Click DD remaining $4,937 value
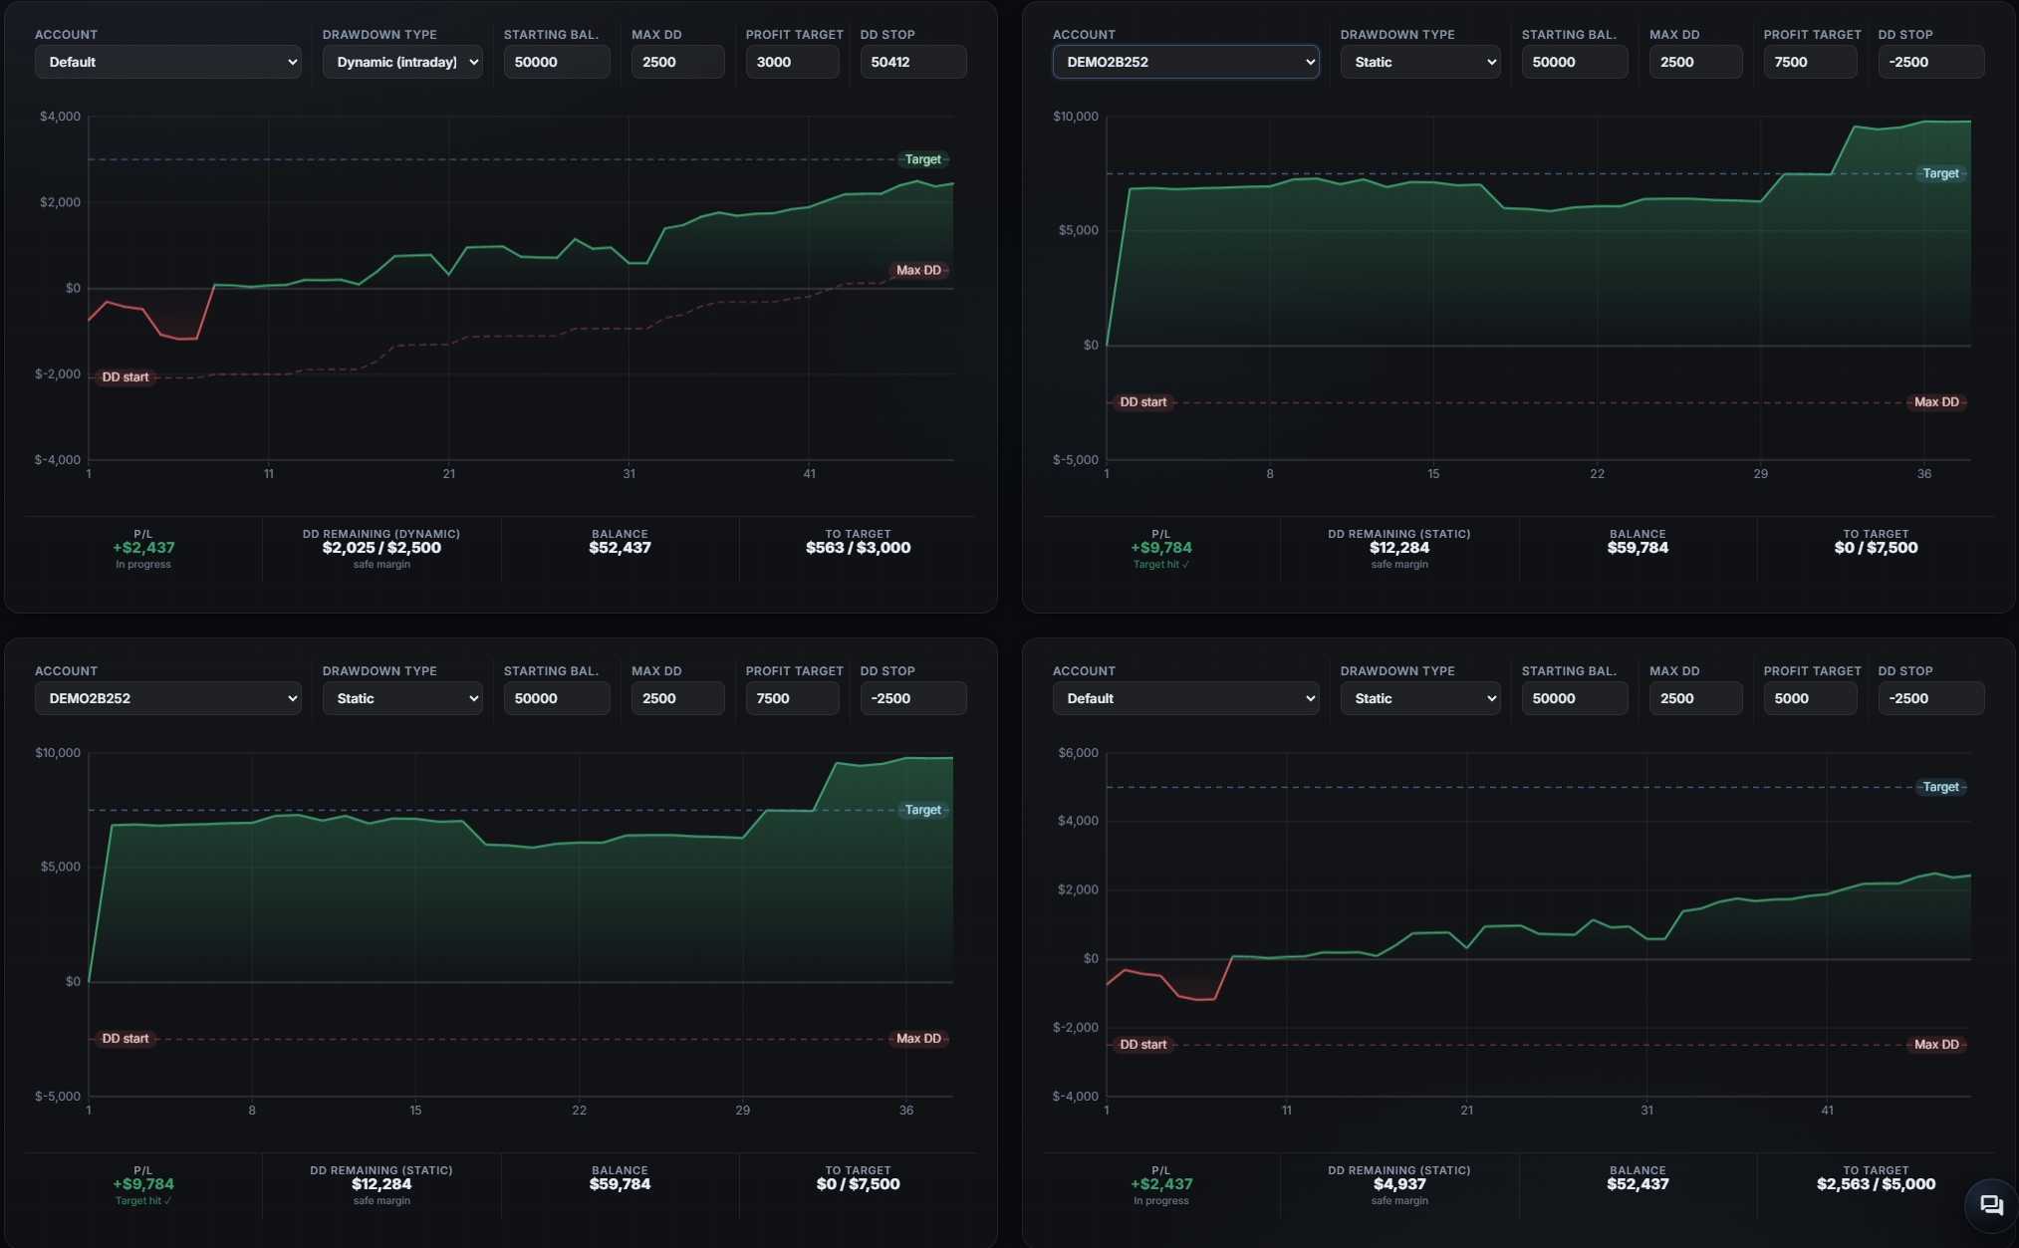The width and height of the screenshot is (2019, 1248). tap(1399, 1184)
